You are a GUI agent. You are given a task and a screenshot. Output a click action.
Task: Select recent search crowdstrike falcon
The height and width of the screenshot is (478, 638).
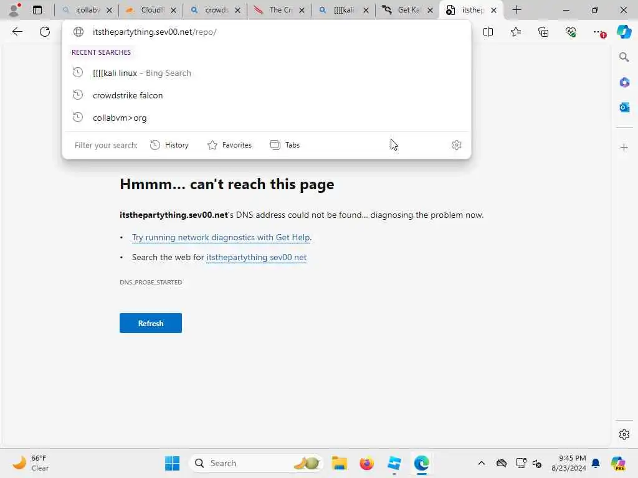click(267, 95)
